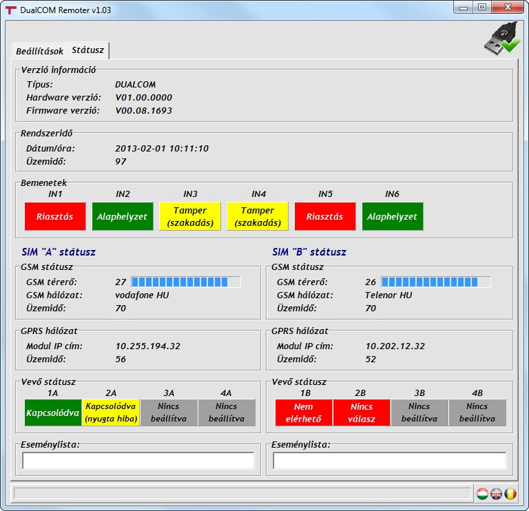Click receiver 3A Nincs beállítva
The width and height of the screenshot is (529, 511).
point(169,413)
